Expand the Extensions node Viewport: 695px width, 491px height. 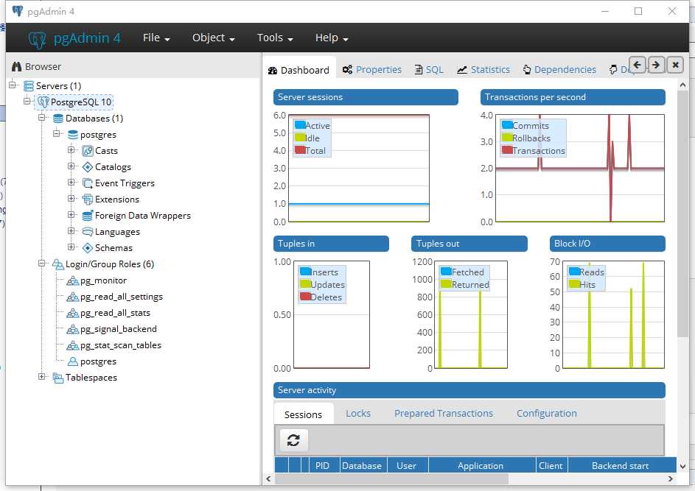pos(71,198)
